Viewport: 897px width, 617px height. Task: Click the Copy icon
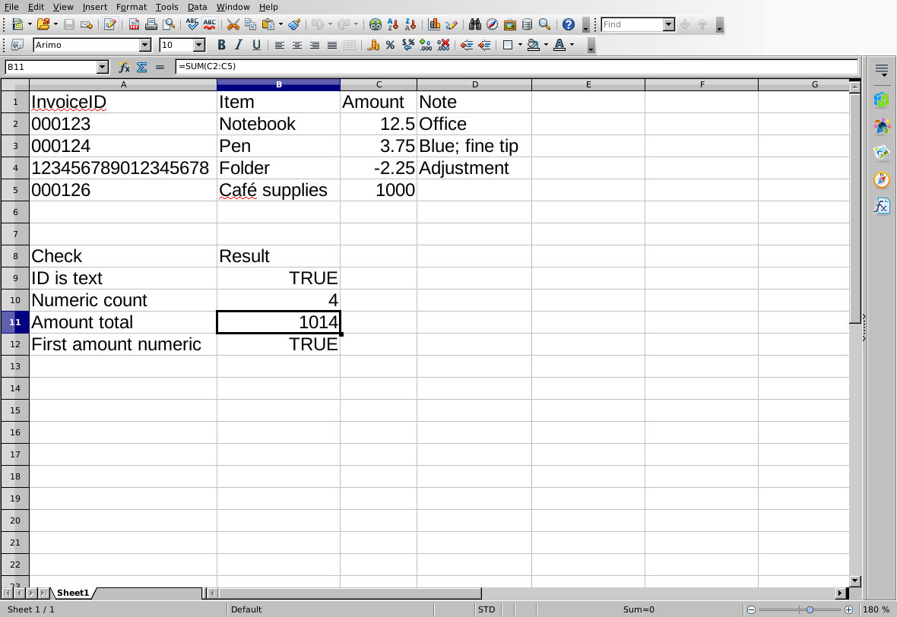point(250,24)
